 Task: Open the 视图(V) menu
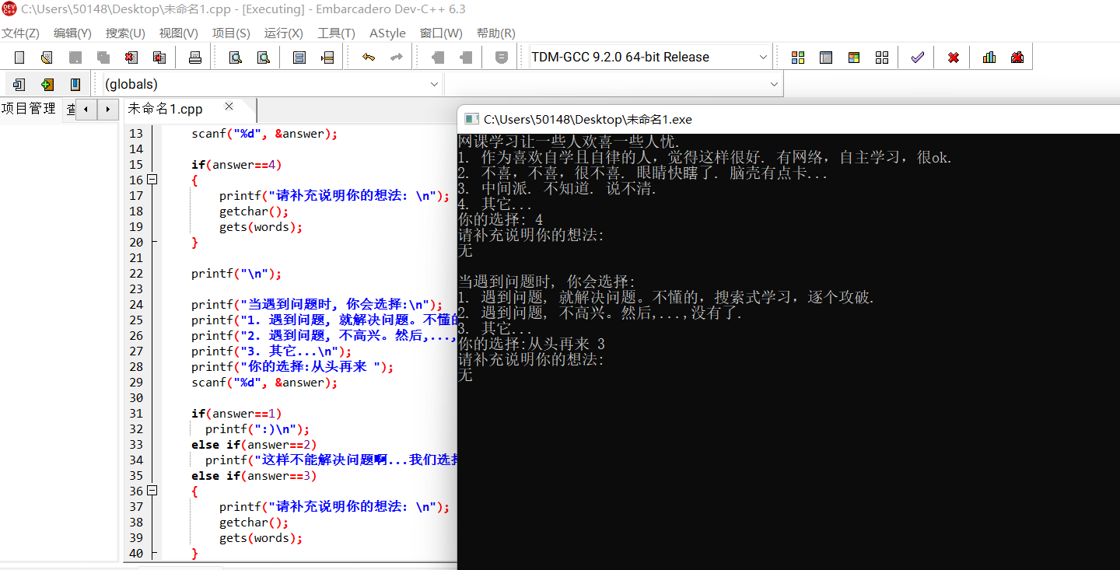click(179, 33)
